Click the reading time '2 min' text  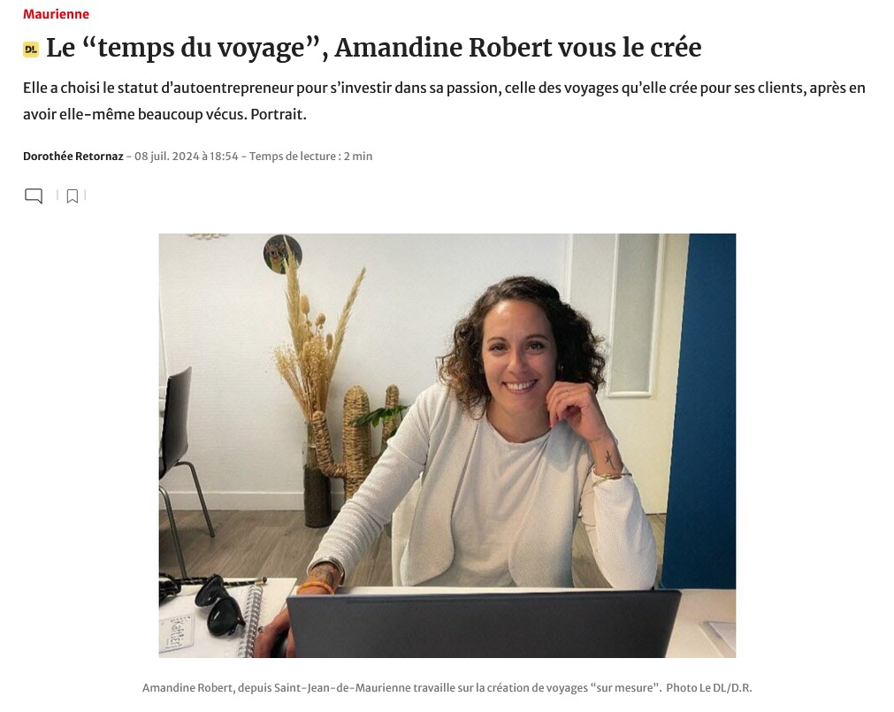coord(357,157)
